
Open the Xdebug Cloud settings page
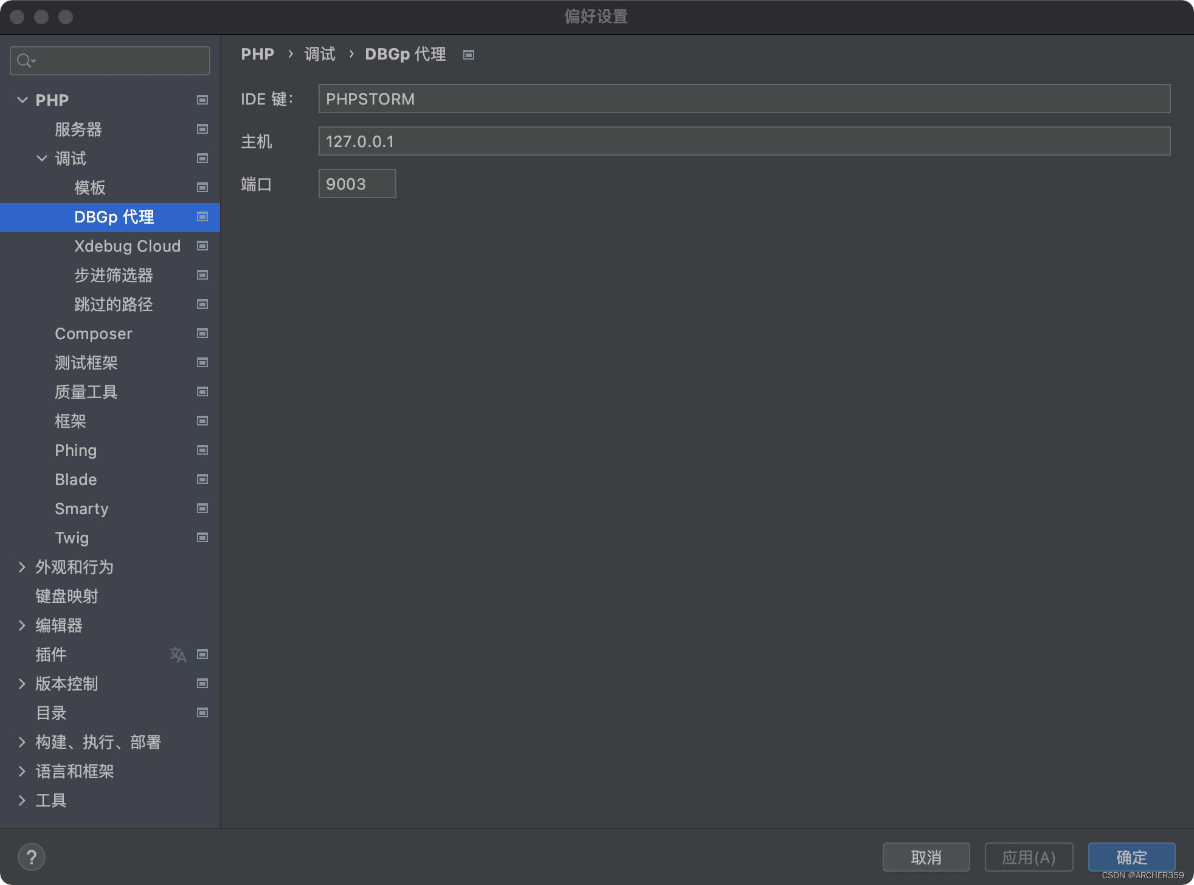127,246
